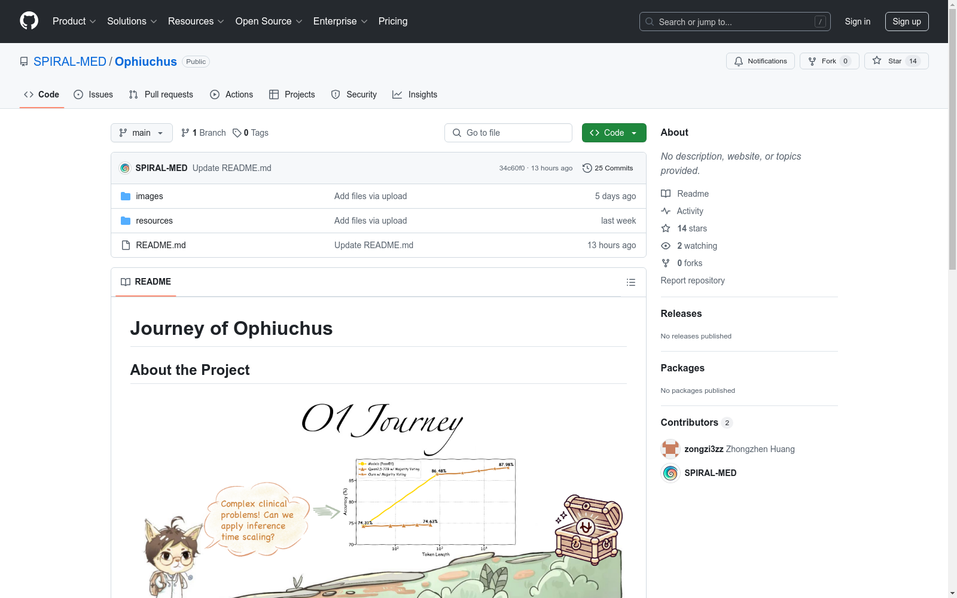957x598 pixels.
Task: Jump to Readme from the About section
Action: point(685,194)
